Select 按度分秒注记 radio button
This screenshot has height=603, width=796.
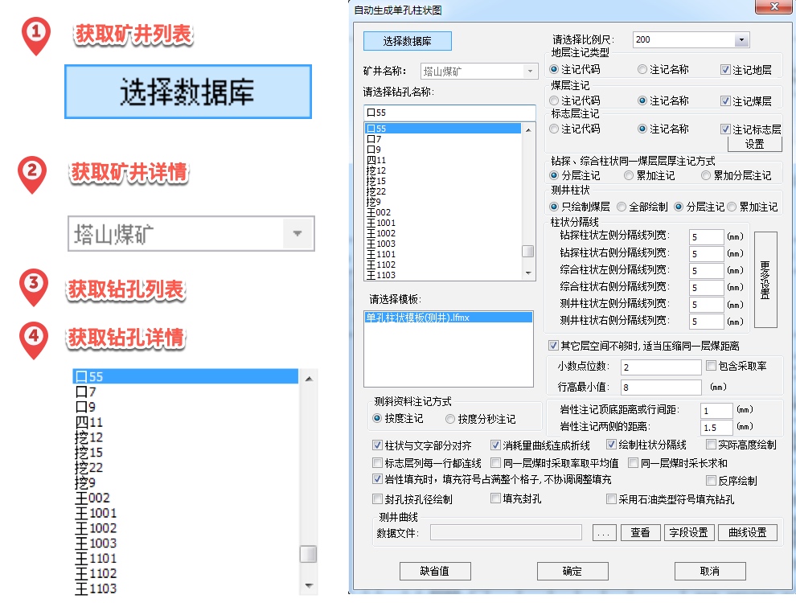(x=450, y=419)
